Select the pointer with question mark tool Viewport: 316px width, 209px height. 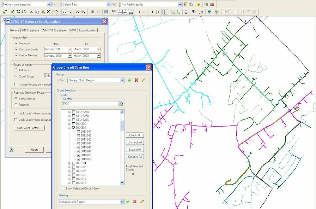coord(64,12)
